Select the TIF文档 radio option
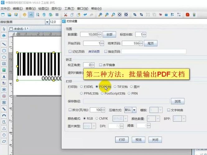 (x=115, y=87)
